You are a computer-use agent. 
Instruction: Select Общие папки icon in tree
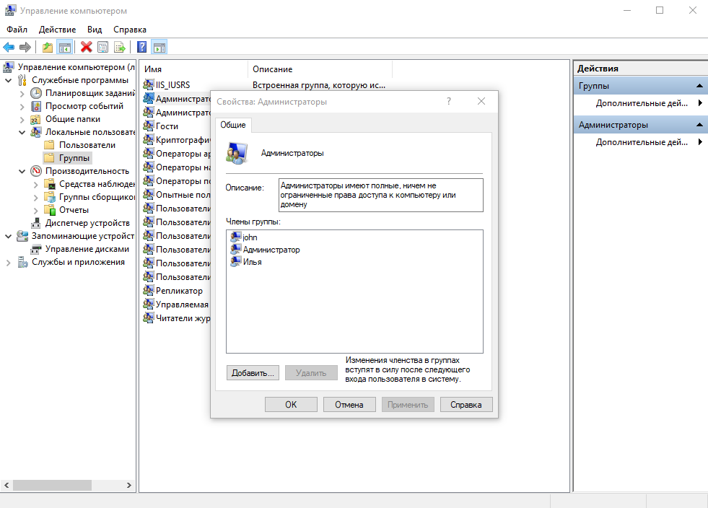point(36,119)
